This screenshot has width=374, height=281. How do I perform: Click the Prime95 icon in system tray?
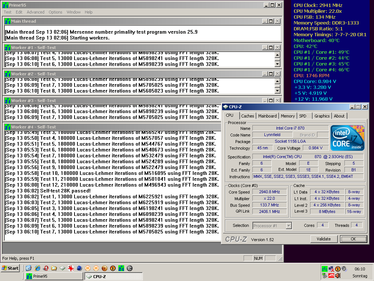tap(324, 269)
